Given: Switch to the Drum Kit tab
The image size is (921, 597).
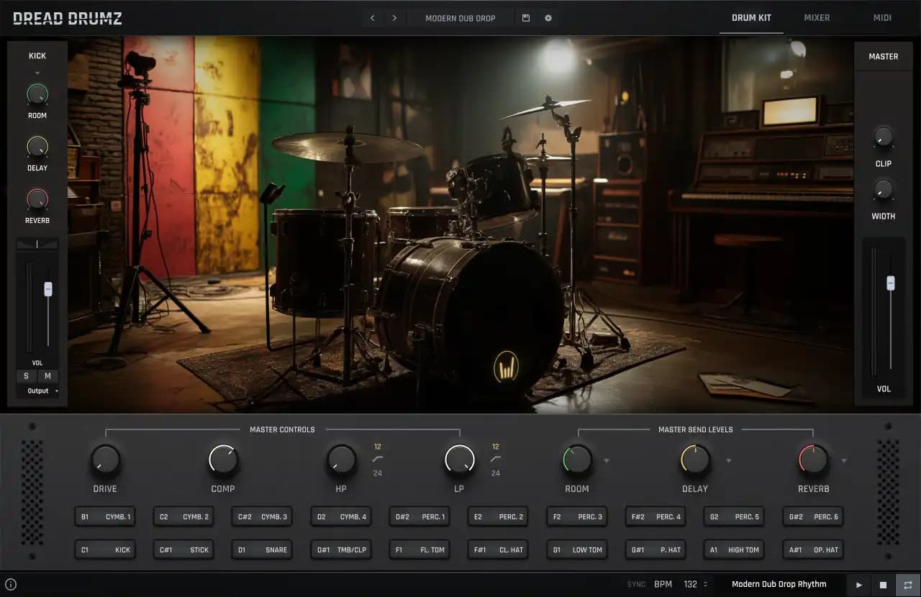Looking at the screenshot, I should coord(751,17).
